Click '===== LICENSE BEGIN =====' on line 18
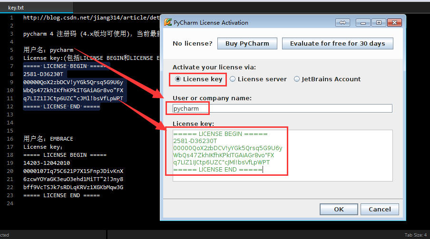The image size is (430, 239). [65, 155]
